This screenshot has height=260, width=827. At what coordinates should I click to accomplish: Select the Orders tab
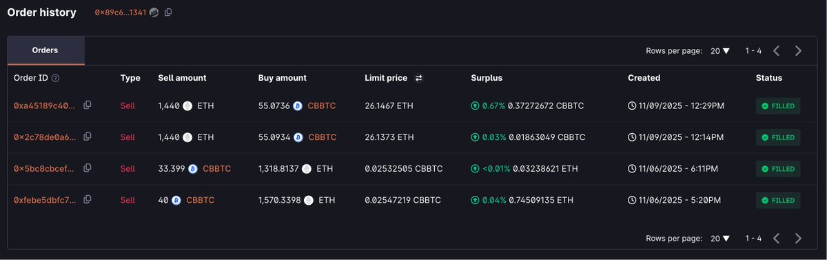click(45, 50)
